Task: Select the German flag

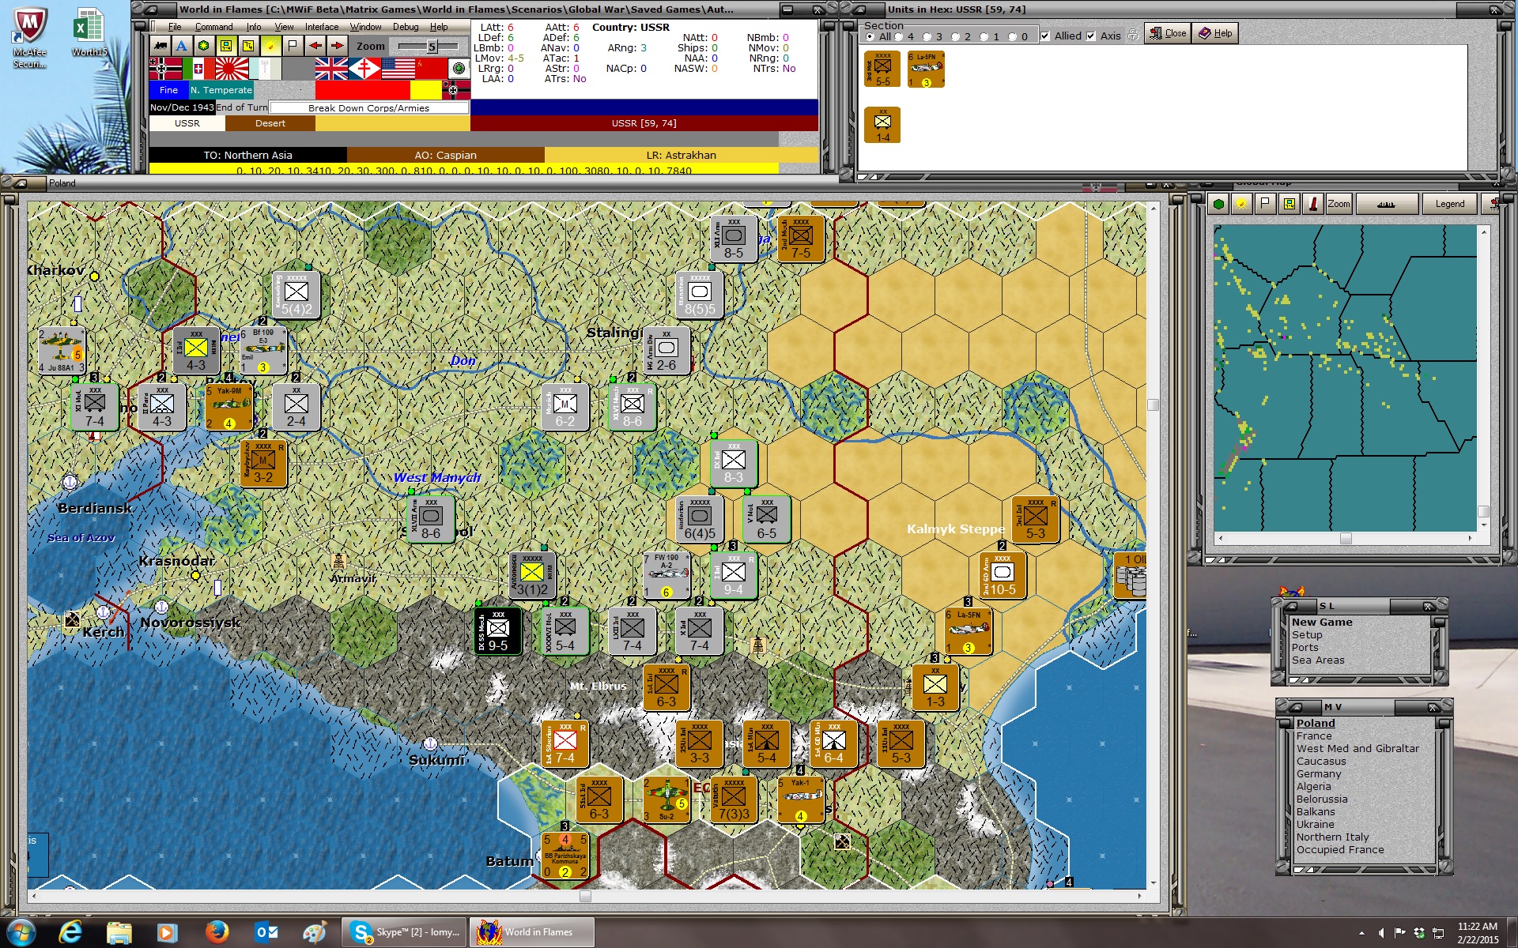Action: pyautogui.click(x=165, y=69)
